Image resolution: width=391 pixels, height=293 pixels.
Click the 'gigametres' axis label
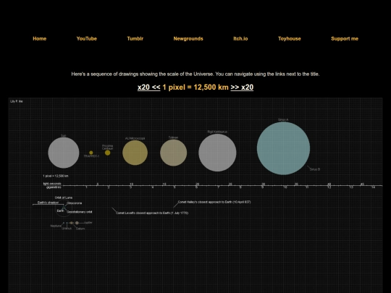click(54, 187)
